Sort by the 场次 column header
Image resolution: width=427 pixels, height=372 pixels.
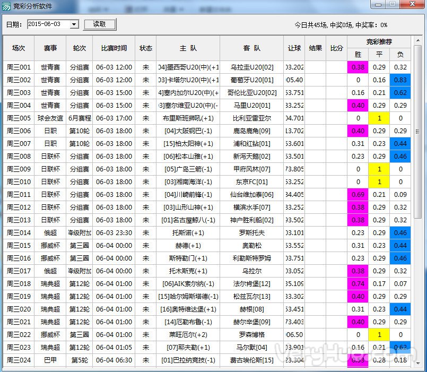click(x=19, y=48)
